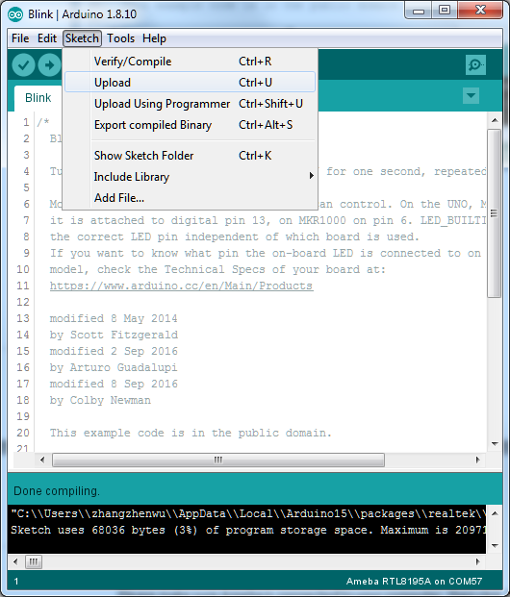Open the File menu
Screen dimensions: 510x597
(20, 38)
